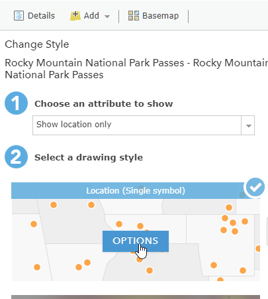Click the step 2 number badge
Viewport: 268px width, 299px height.
(16, 156)
